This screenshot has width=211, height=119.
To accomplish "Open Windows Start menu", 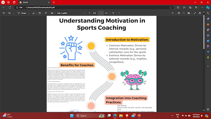I will click(x=72, y=116).
